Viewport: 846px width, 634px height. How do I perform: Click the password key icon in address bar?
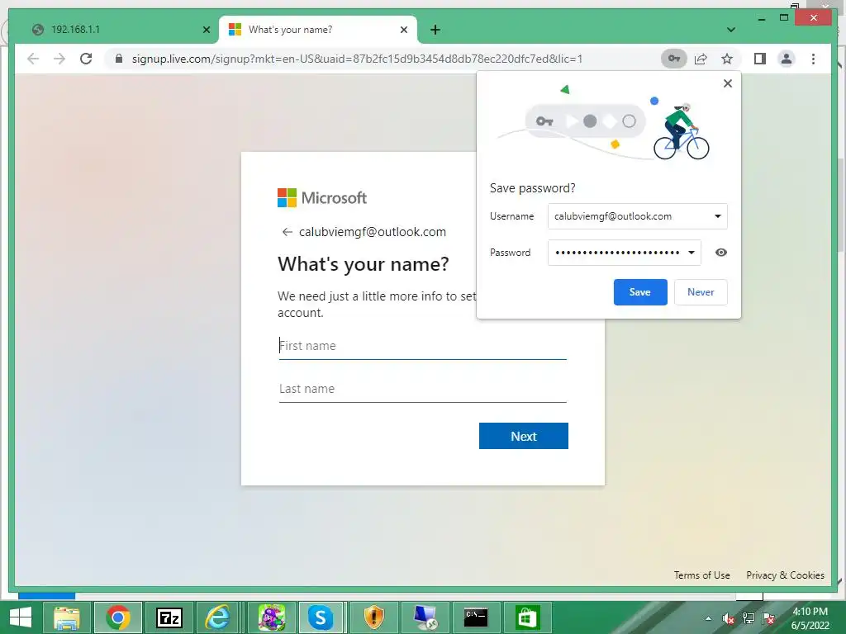coord(674,59)
